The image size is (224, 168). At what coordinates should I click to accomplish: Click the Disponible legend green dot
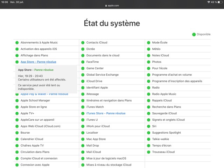click(194, 34)
